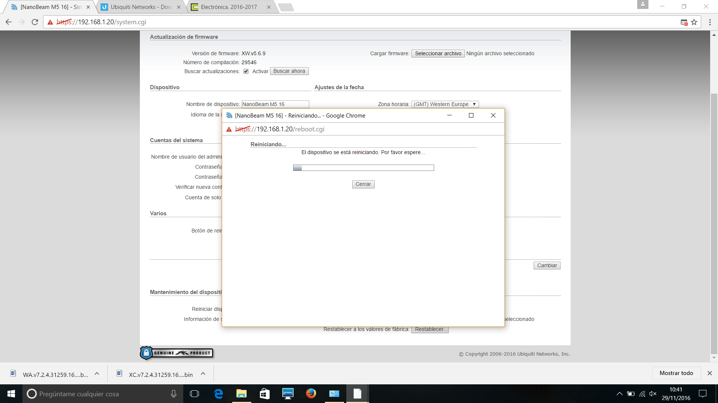Click the Cambiar button
Screen dimensions: 718x403
pyautogui.click(x=547, y=266)
